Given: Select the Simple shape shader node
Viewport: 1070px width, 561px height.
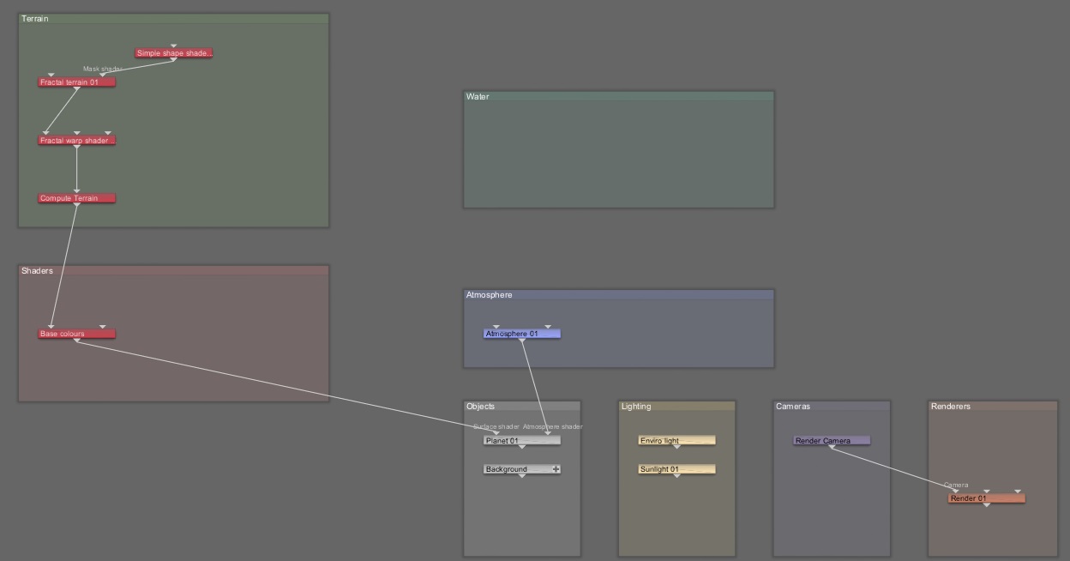Looking at the screenshot, I should coord(173,53).
